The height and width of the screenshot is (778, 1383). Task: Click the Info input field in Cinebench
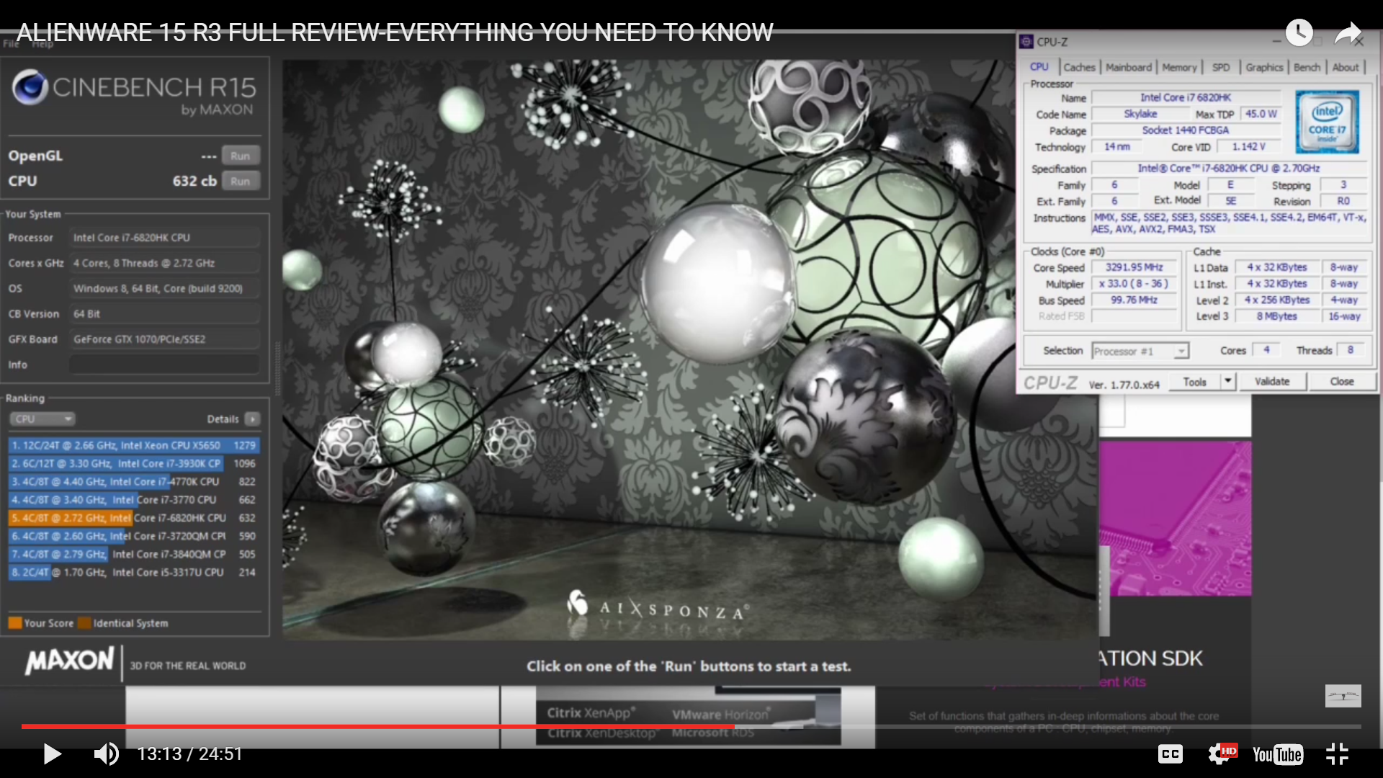click(164, 365)
